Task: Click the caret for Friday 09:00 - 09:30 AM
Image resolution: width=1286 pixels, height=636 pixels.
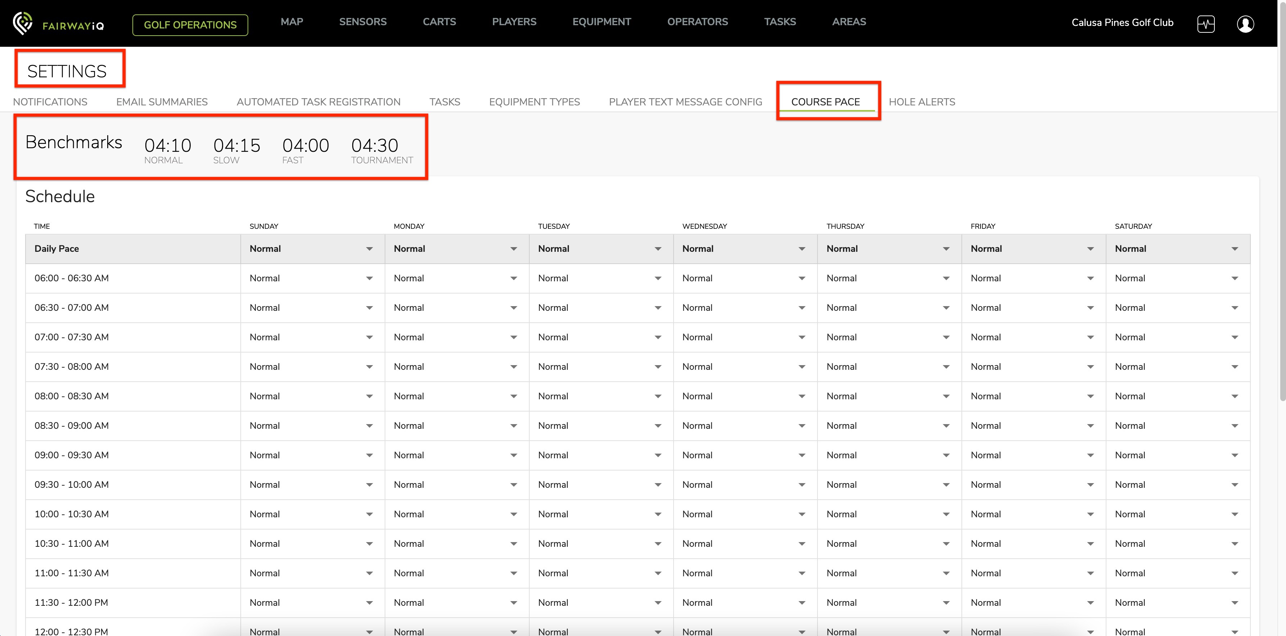Action: [1090, 455]
